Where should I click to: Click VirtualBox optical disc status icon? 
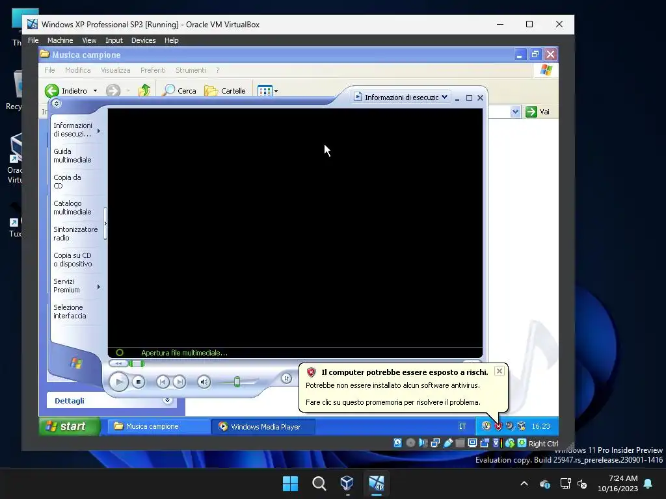[x=410, y=443]
